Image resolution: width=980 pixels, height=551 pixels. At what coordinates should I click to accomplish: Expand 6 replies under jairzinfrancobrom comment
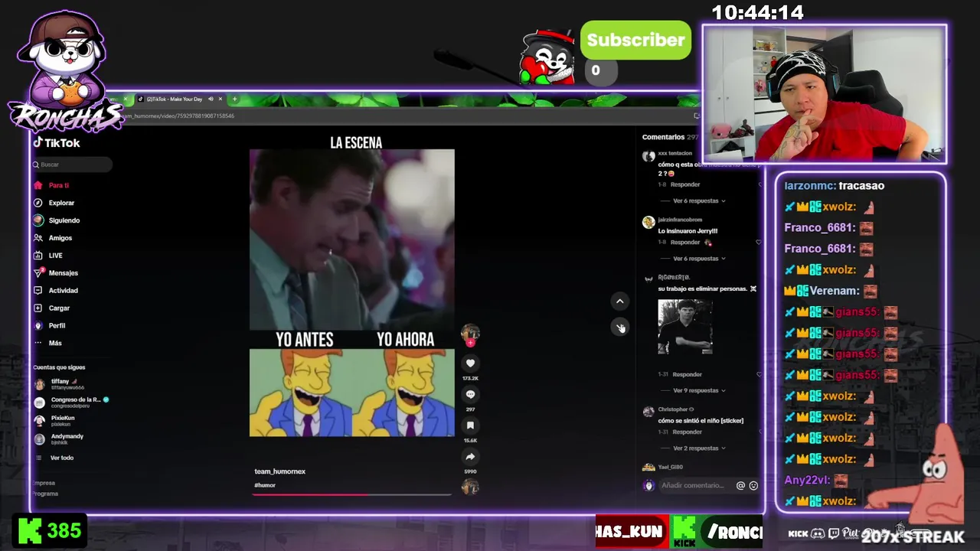(699, 259)
